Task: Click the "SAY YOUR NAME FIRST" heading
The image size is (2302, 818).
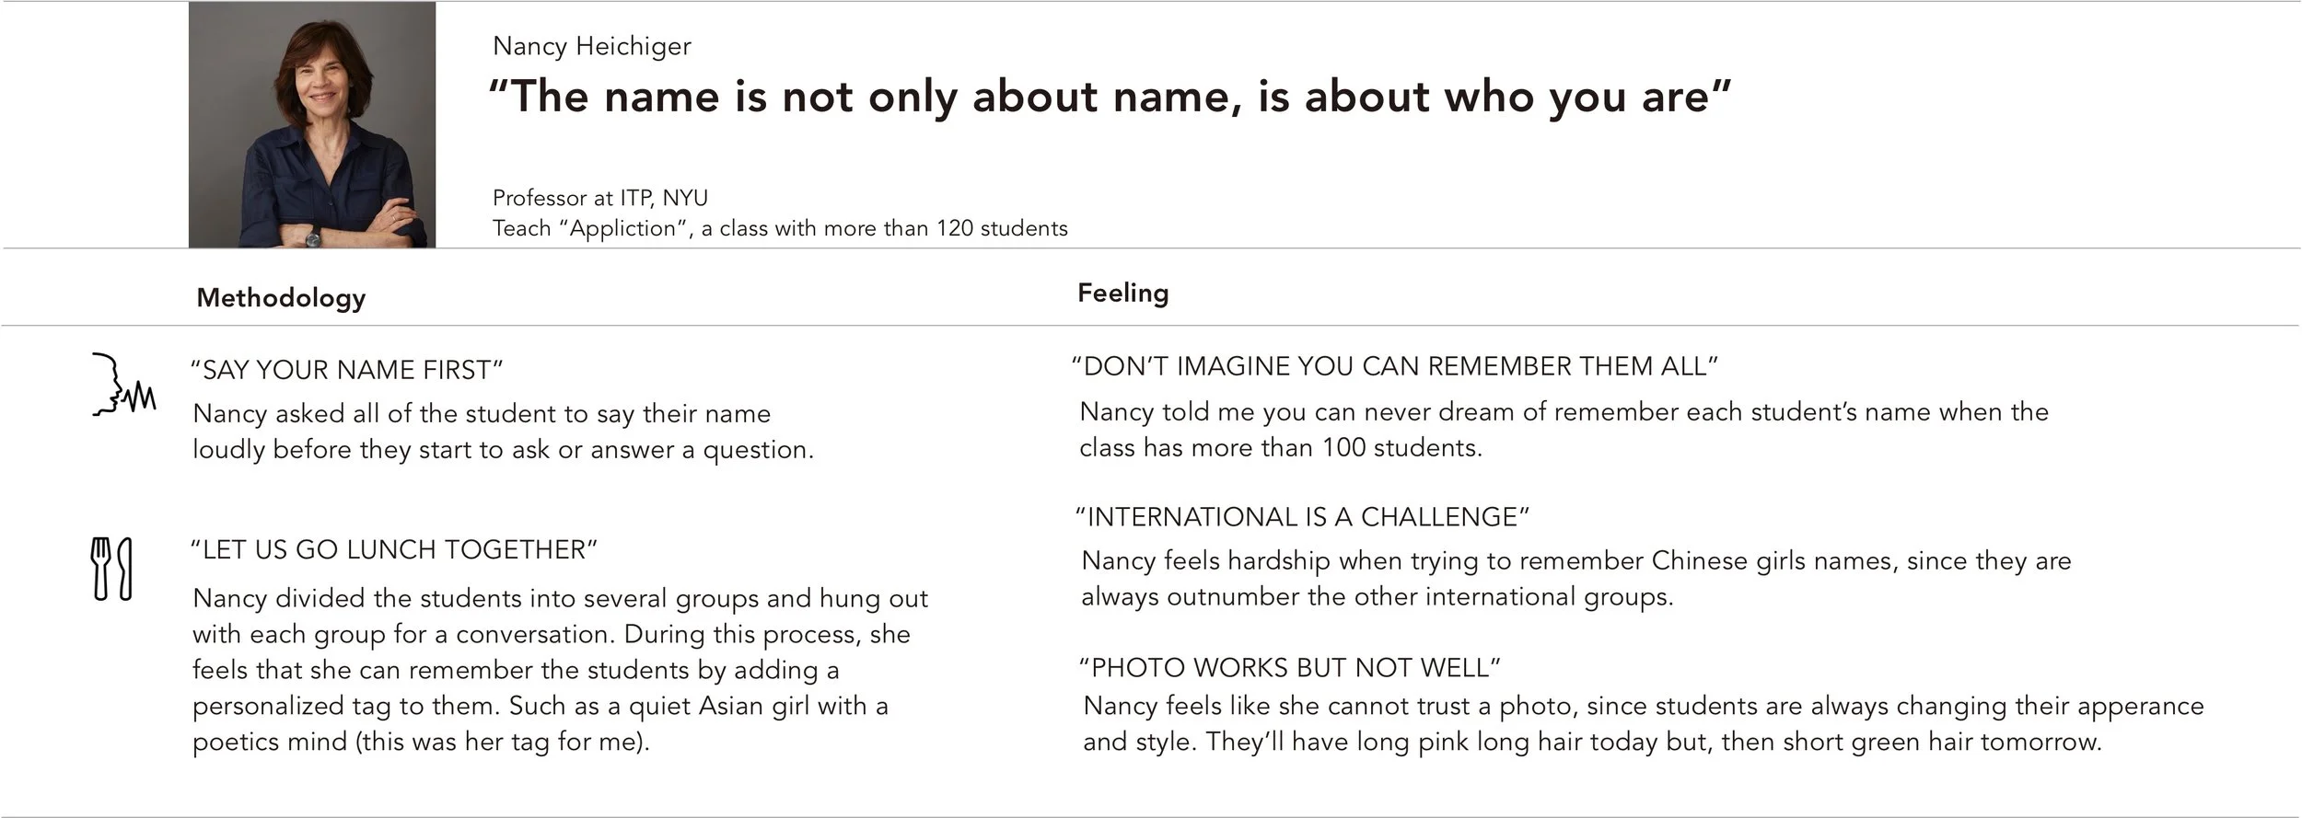Action: (347, 370)
